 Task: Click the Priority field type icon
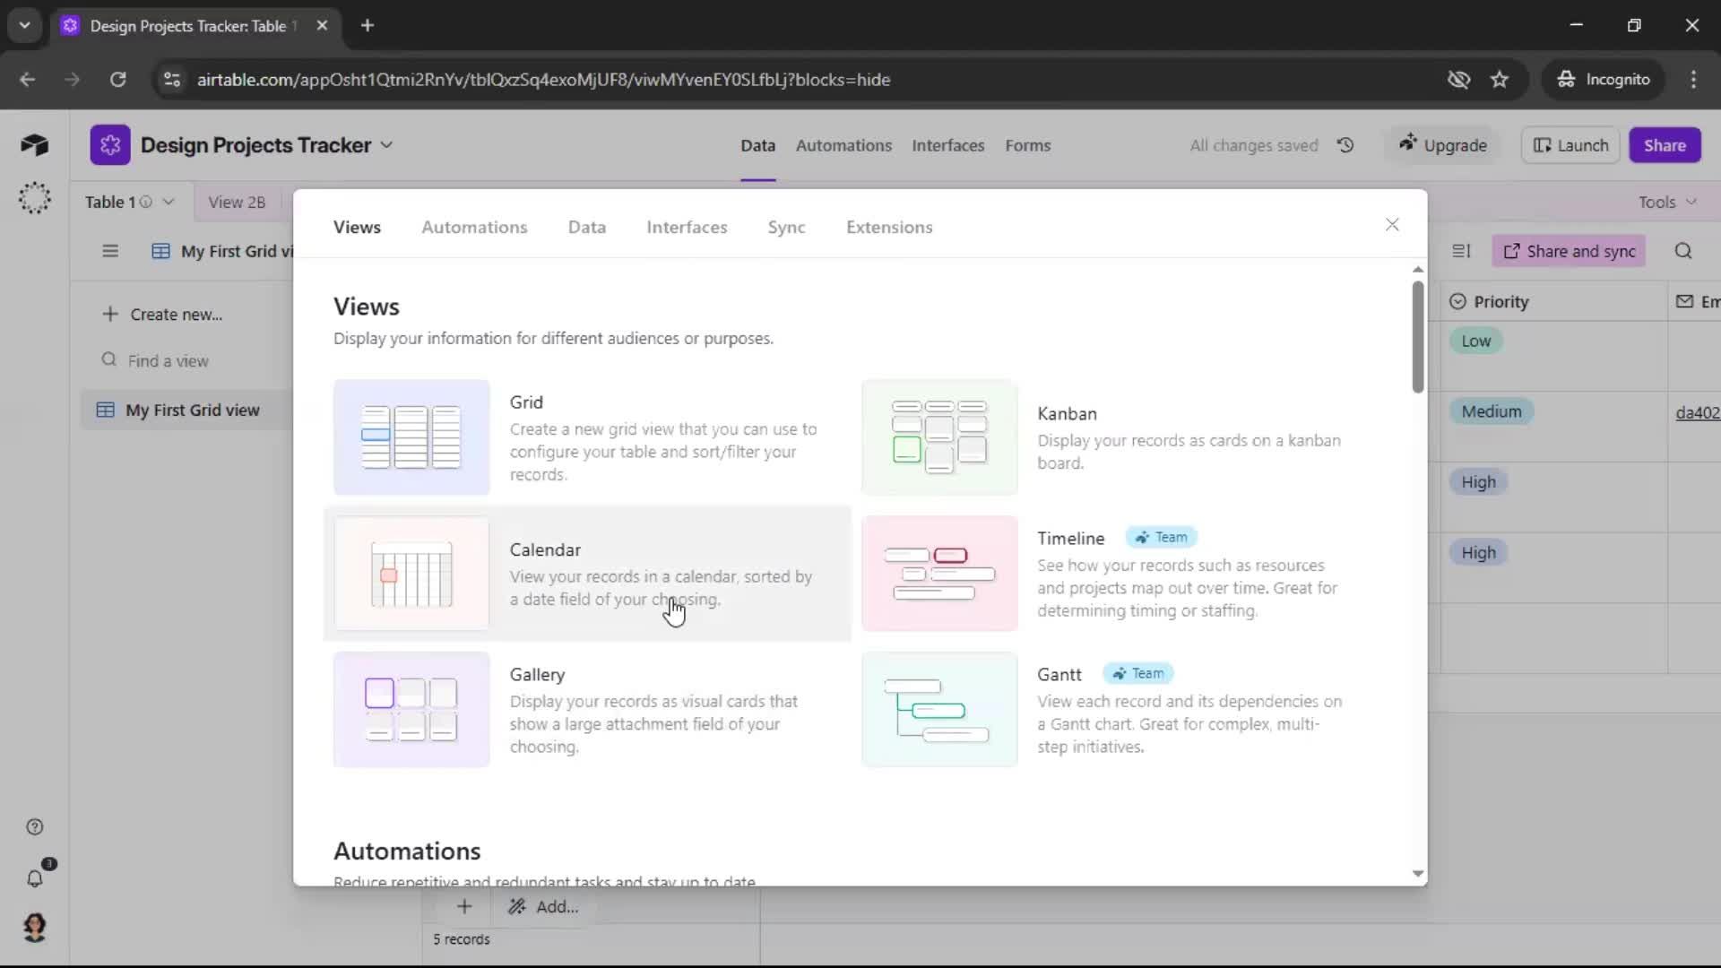click(1458, 302)
